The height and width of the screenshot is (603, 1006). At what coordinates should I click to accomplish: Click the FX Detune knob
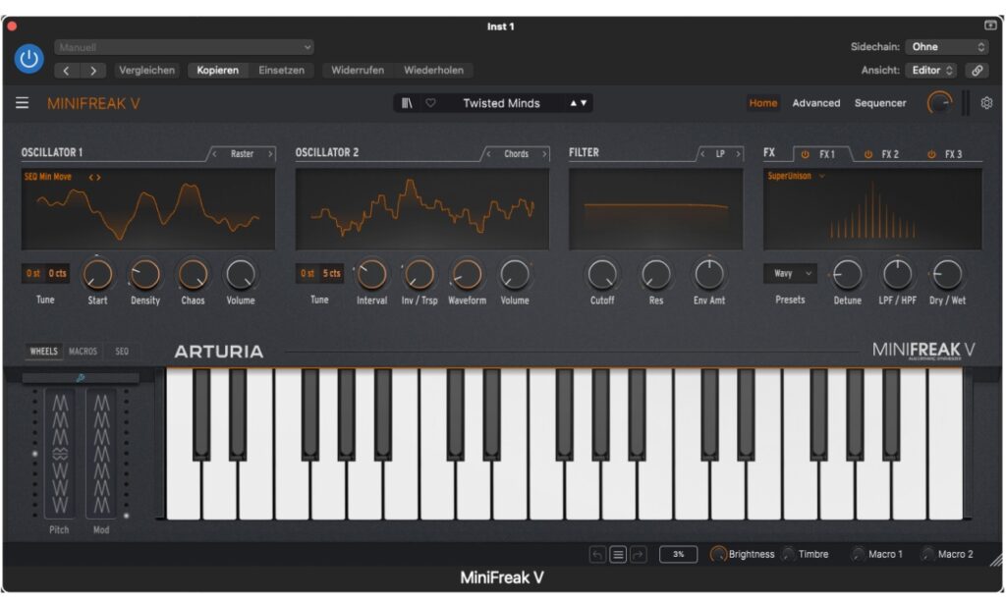[847, 275]
